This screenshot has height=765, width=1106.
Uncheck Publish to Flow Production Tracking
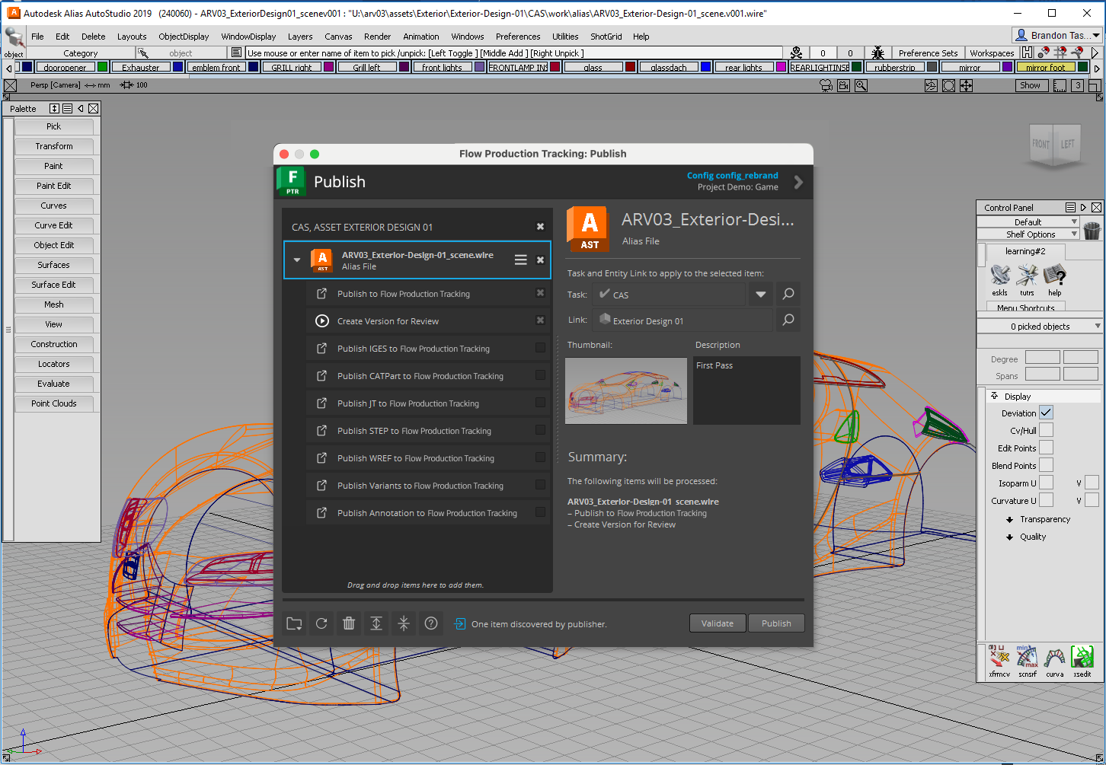click(540, 293)
